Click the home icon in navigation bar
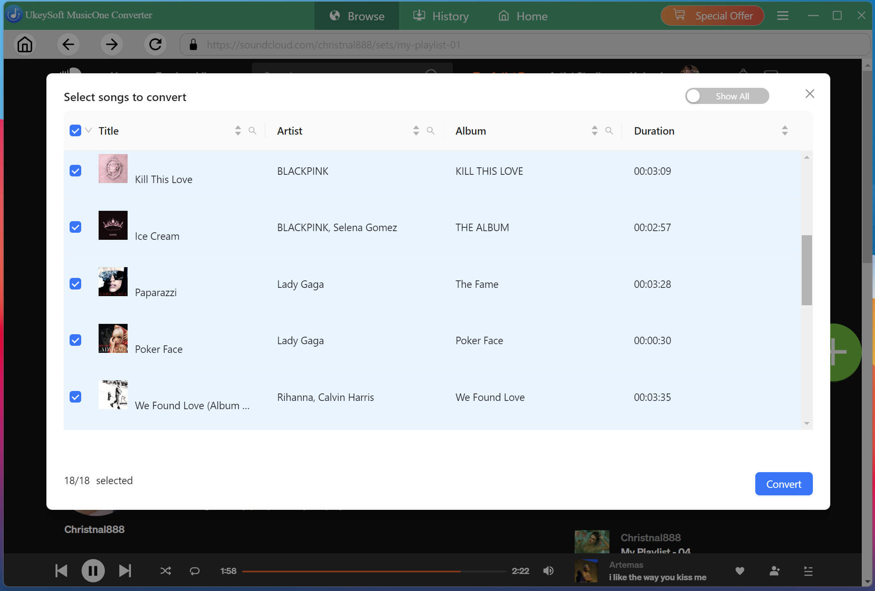 click(x=25, y=44)
